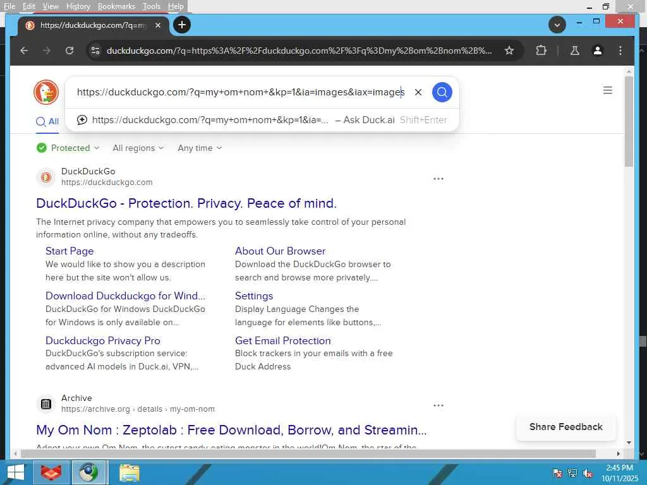Click the scroll down arrow of page scrollbar
This screenshot has height=485, width=647.
(629, 443)
